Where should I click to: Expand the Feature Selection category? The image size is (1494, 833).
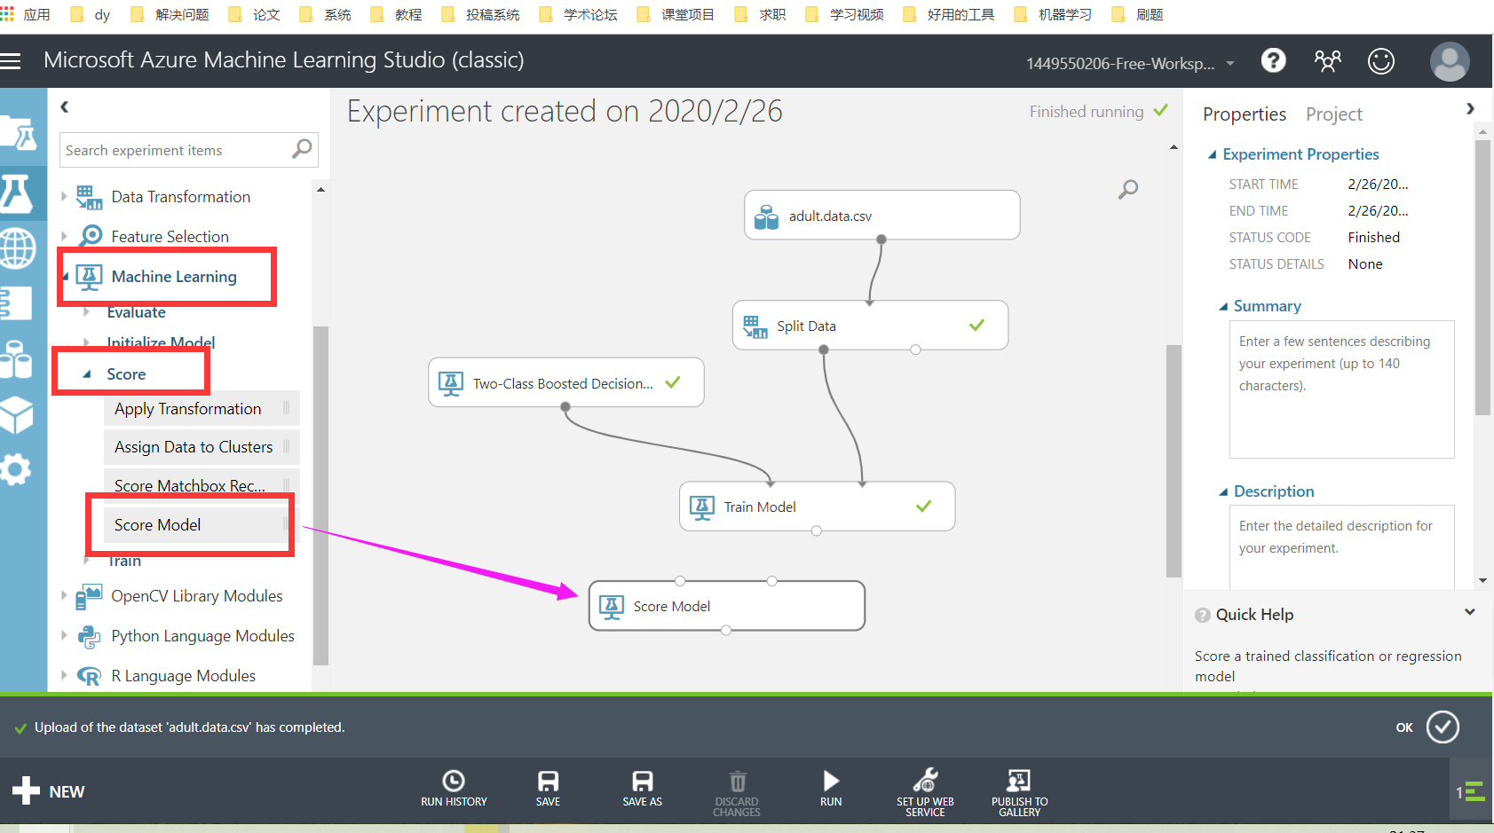64,237
